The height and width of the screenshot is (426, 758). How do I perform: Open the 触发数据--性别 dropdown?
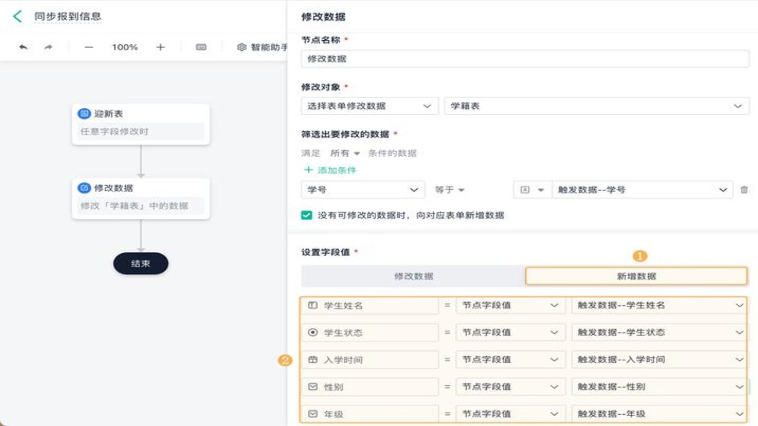click(x=659, y=387)
